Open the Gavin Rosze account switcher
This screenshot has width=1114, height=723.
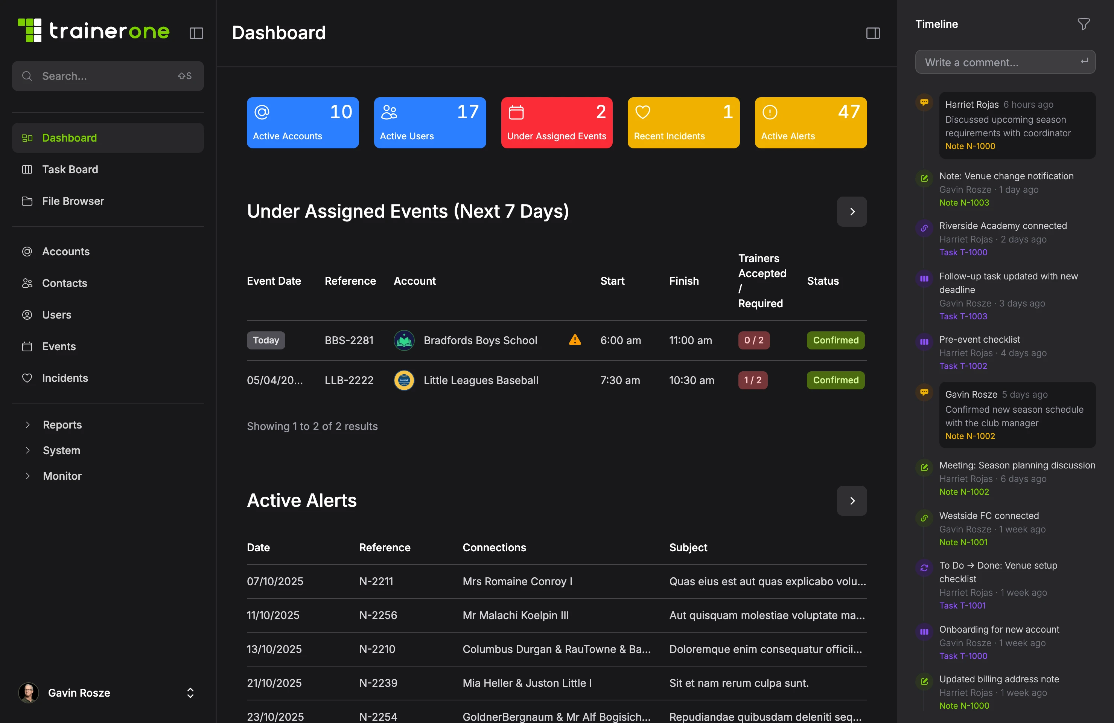click(x=190, y=693)
